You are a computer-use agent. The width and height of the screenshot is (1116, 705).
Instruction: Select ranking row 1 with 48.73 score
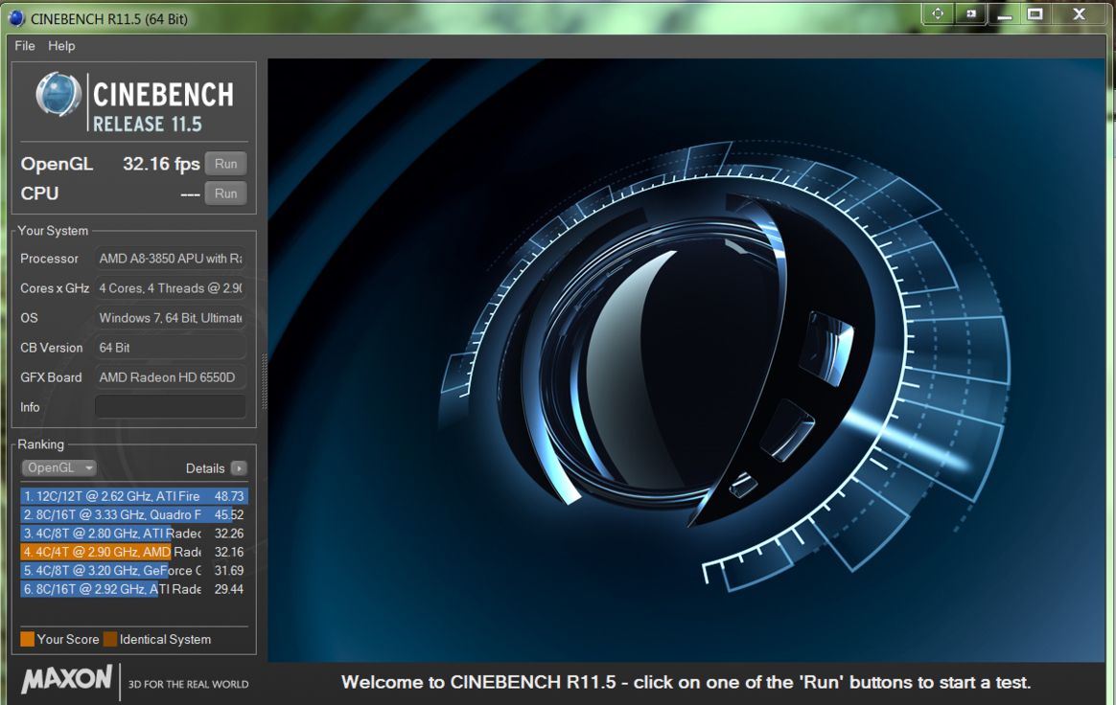click(x=134, y=496)
